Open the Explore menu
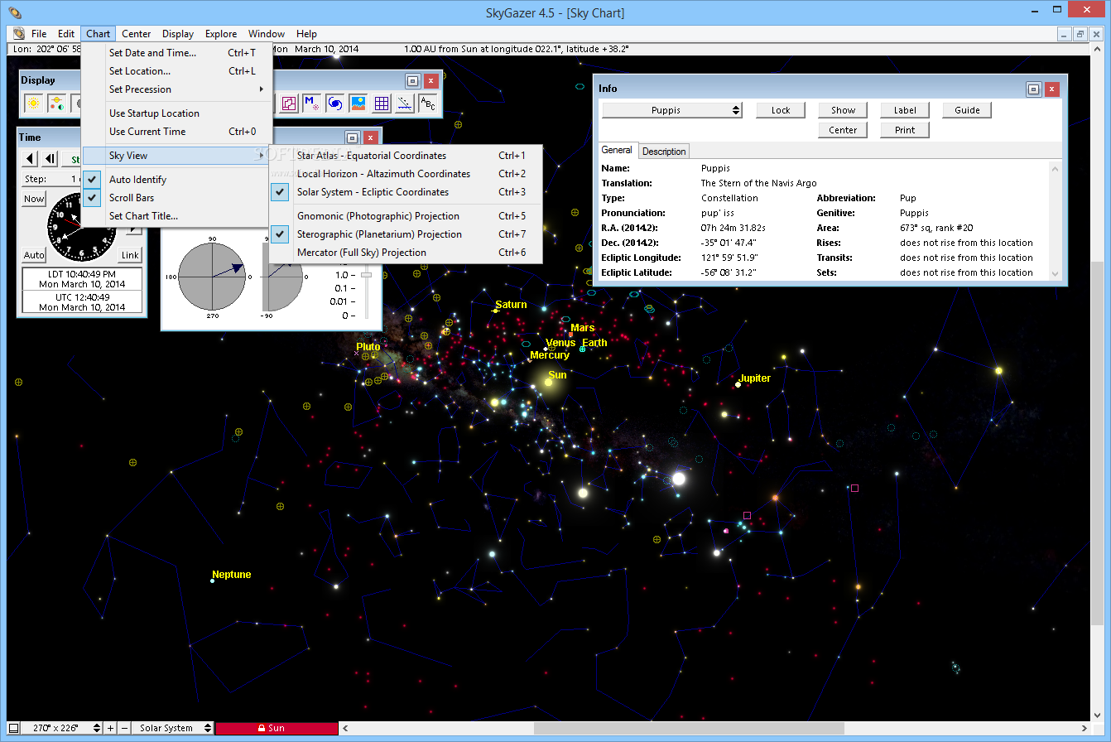Image resolution: width=1111 pixels, height=742 pixels. pyautogui.click(x=221, y=34)
